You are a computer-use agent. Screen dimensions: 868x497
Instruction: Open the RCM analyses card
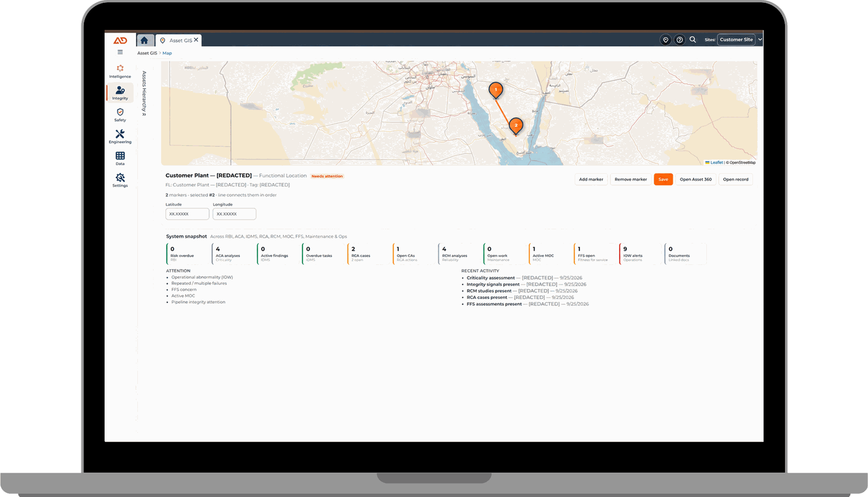pyautogui.click(x=459, y=254)
